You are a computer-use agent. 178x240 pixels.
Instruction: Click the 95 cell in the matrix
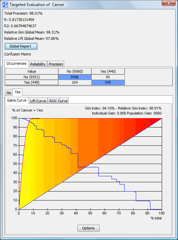coord(108,77)
